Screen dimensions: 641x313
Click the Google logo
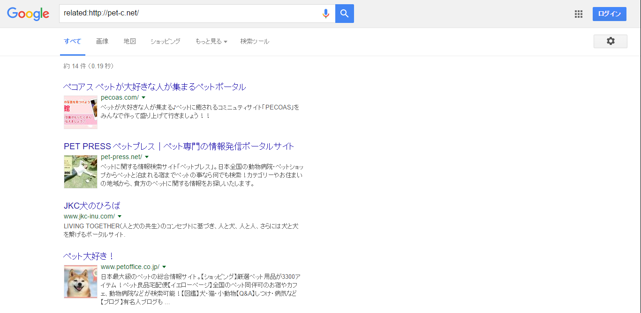28,14
